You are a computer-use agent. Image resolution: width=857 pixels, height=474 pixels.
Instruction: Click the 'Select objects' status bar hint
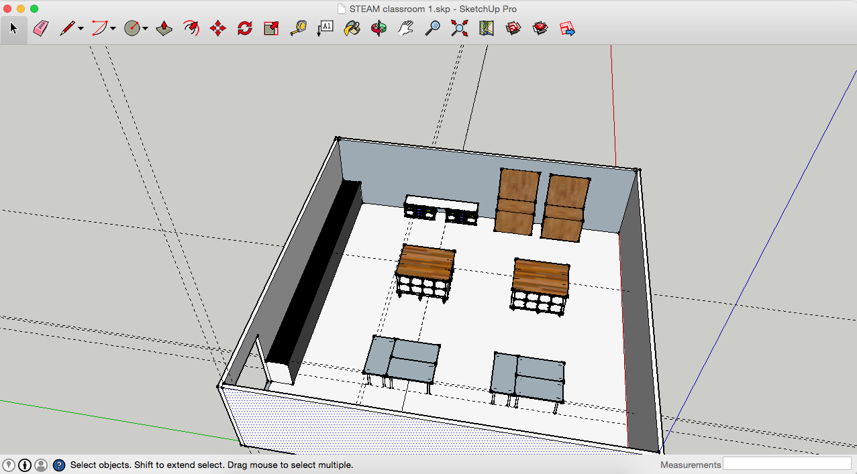[211, 465]
